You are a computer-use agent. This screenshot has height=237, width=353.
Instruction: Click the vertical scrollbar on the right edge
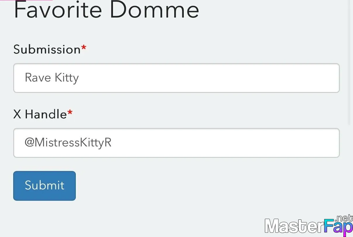(349, 58)
